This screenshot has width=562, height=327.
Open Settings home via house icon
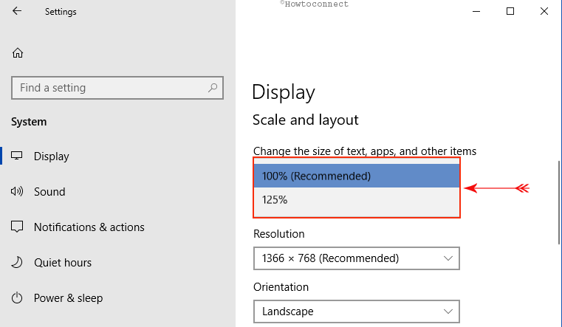pos(18,53)
